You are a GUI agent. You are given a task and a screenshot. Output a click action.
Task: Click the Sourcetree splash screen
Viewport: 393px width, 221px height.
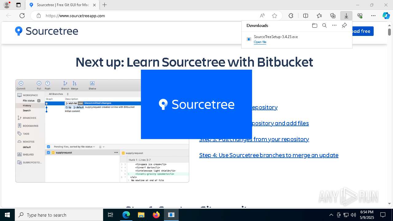196,104
